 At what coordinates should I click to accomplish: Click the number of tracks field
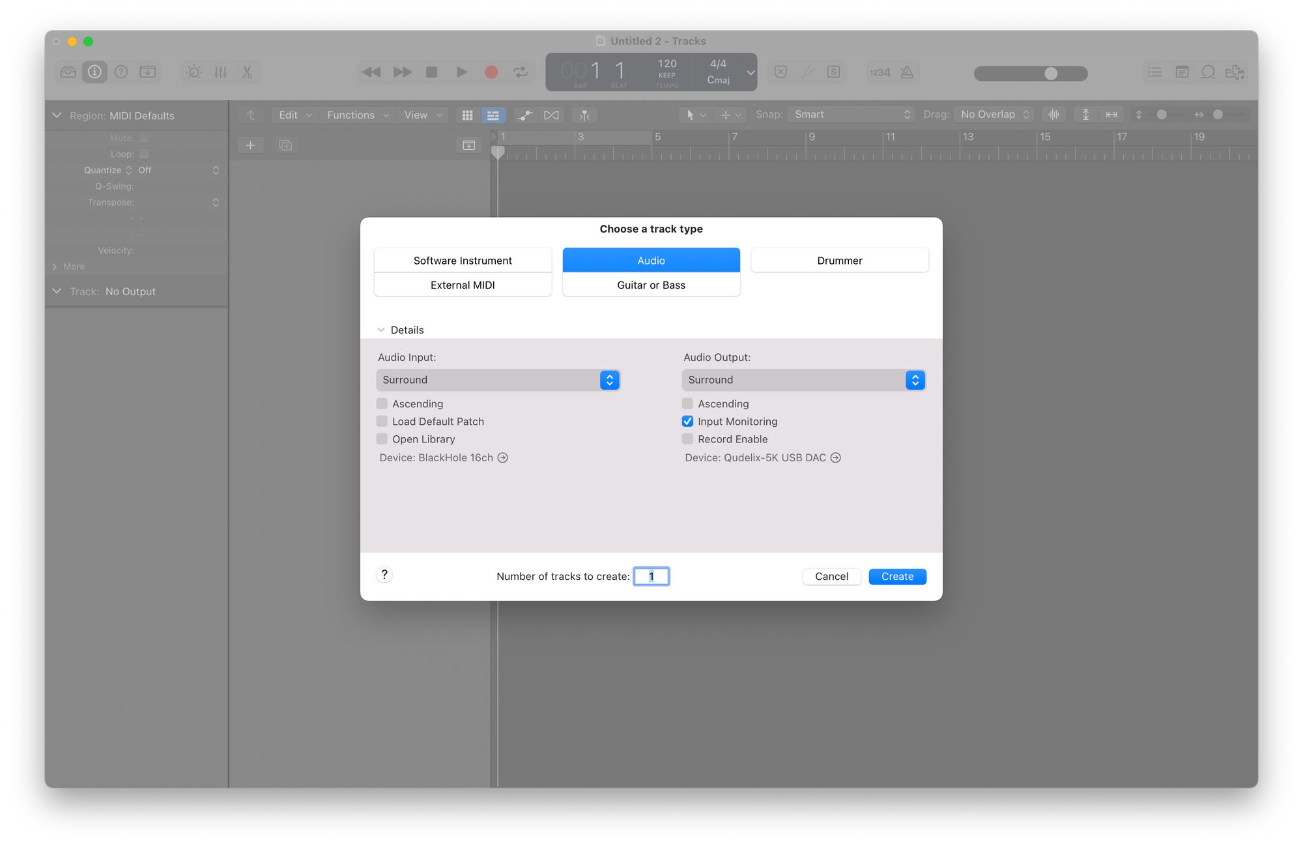[x=651, y=577]
